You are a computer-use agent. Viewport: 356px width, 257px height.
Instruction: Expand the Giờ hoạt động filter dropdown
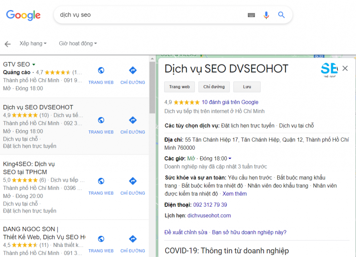[78, 43]
